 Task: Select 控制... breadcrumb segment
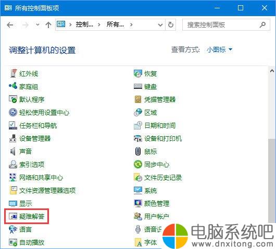coord(84,24)
